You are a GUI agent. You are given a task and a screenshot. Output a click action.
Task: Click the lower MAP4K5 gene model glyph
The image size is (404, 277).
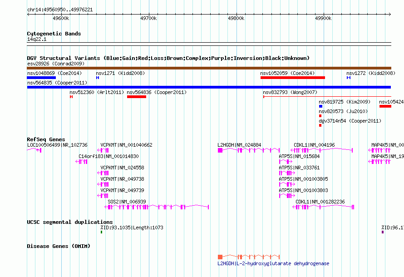[379, 162]
